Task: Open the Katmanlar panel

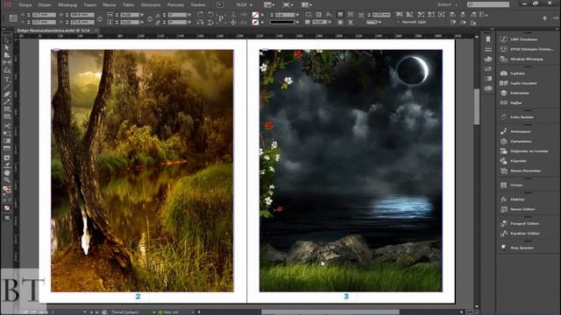Action: tap(520, 93)
